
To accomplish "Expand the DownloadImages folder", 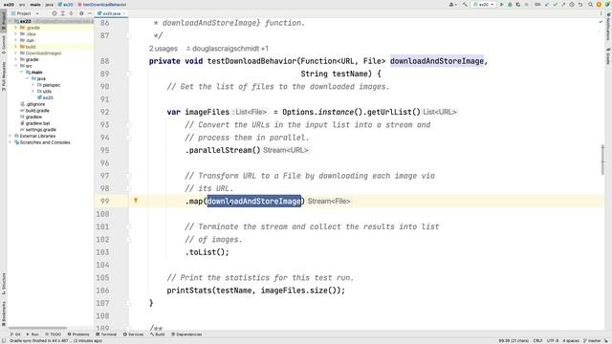I will pyautogui.click(x=16, y=54).
